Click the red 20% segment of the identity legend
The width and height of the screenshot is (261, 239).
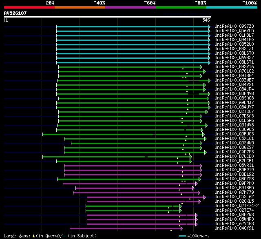[x=29, y=7]
